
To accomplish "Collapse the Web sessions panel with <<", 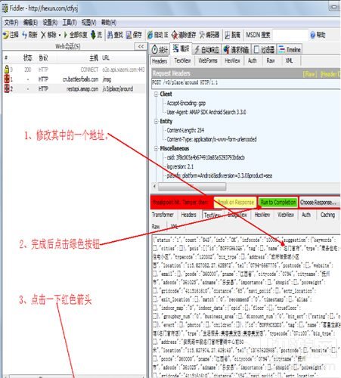I will tap(141, 47).
